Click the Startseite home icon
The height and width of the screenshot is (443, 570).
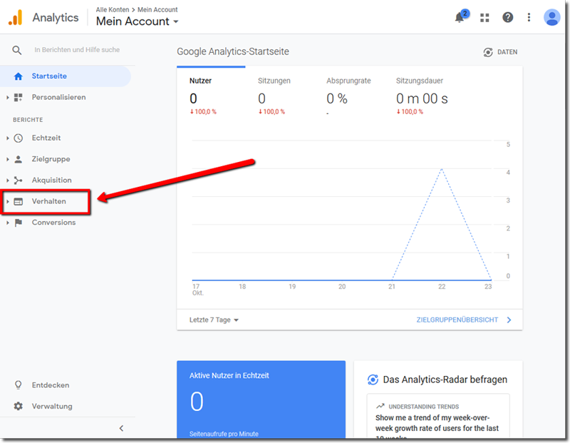coord(19,76)
